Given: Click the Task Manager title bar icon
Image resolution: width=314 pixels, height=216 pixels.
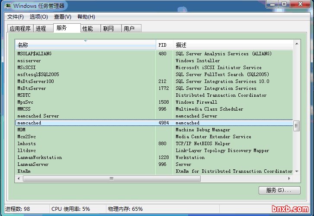Looking at the screenshot, I should click(x=8, y=6).
